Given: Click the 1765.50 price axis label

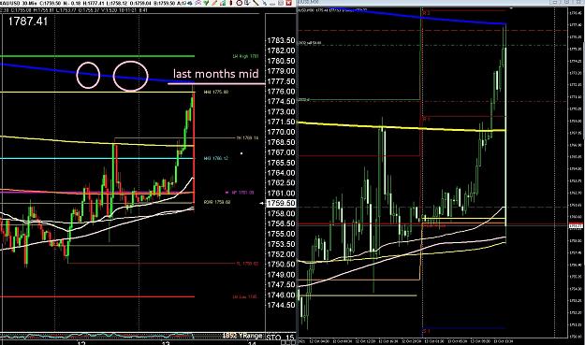Looking at the screenshot, I should pos(281,163).
